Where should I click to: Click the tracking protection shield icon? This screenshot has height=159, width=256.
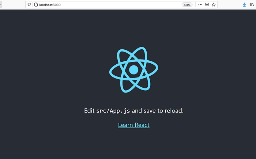(29, 5)
